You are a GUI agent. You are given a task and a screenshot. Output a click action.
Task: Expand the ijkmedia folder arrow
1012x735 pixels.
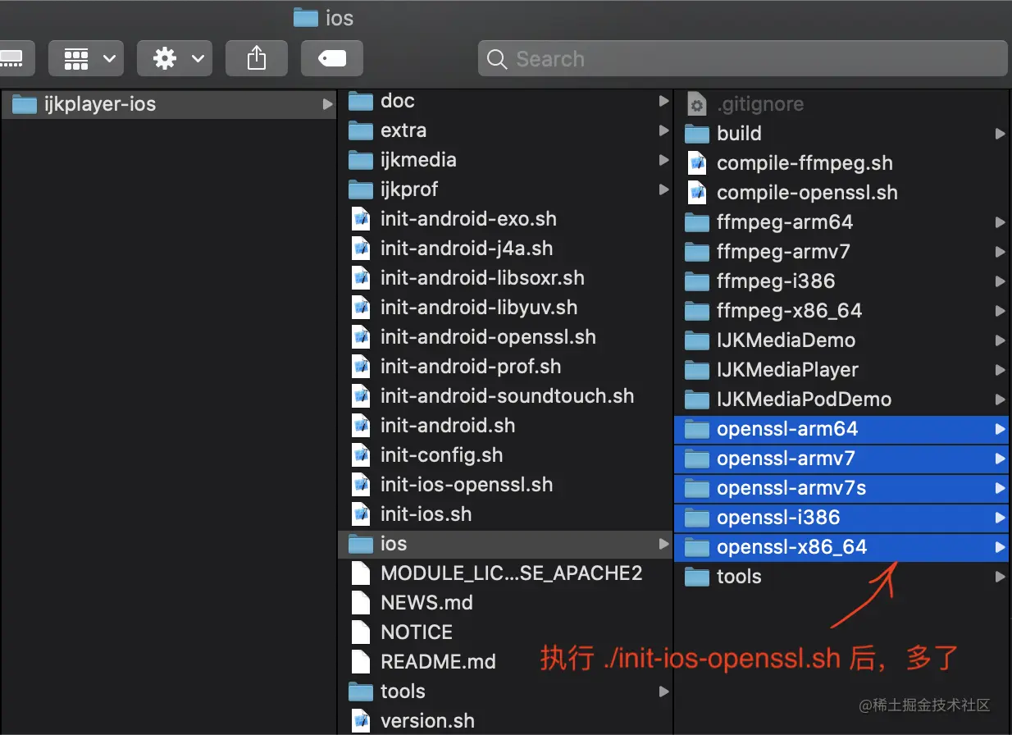click(663, 160)
